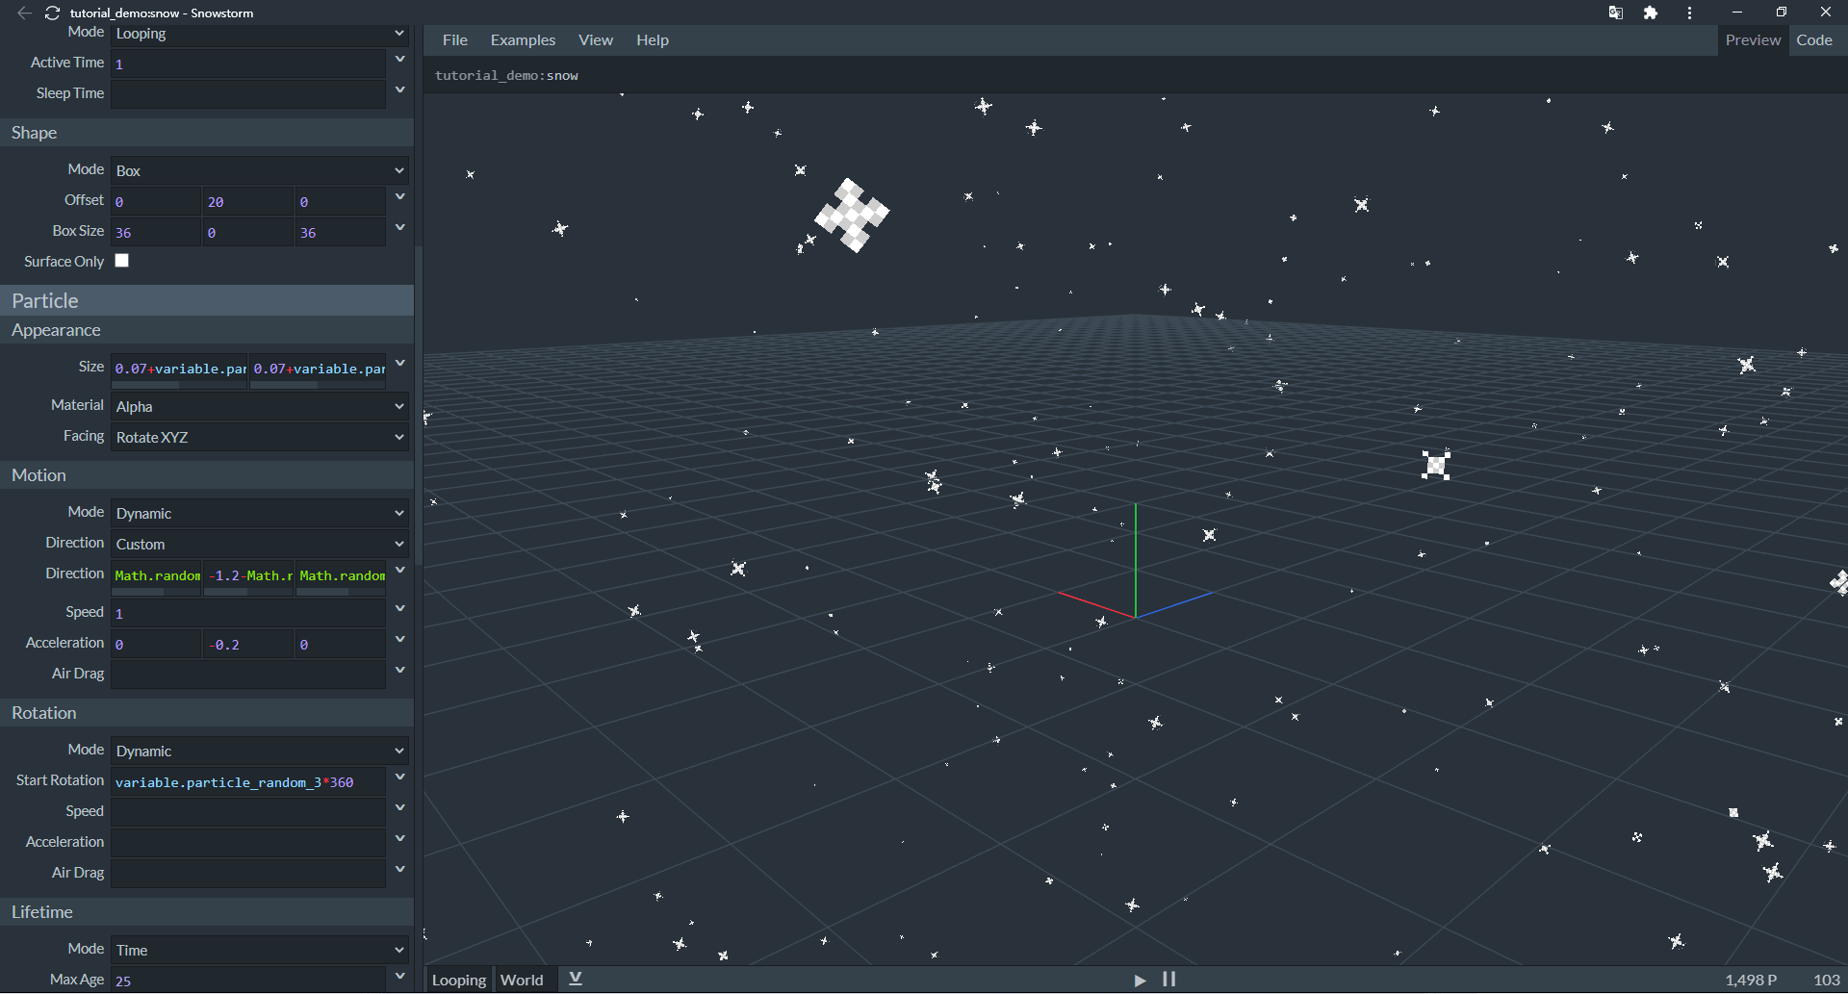Click the Offset Y field showing 20

pos(247,202)
